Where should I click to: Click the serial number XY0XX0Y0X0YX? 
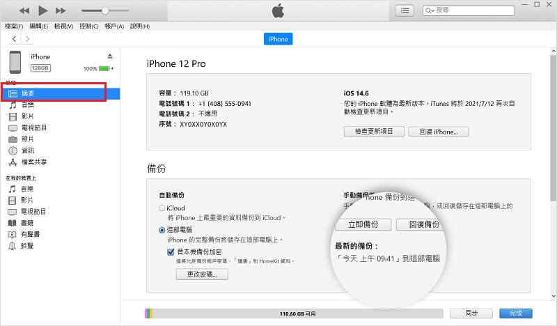[203, 125]
